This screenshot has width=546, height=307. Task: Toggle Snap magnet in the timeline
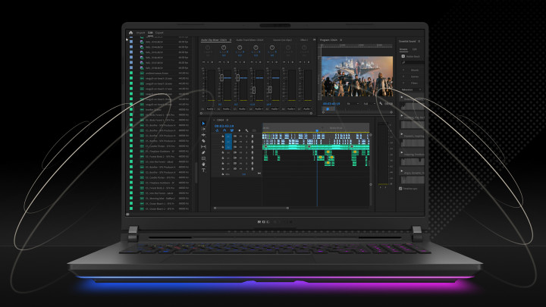coord(224,130)
